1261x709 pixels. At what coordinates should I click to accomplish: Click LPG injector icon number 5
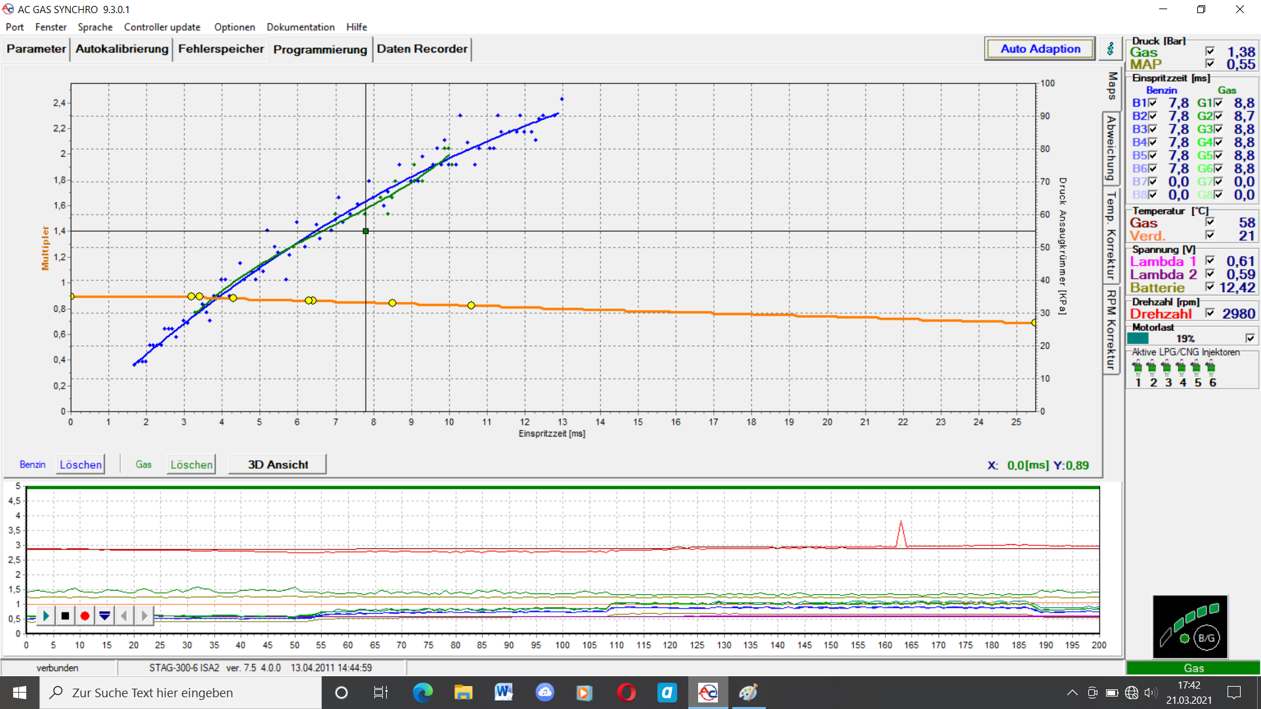pos(1196,367)
